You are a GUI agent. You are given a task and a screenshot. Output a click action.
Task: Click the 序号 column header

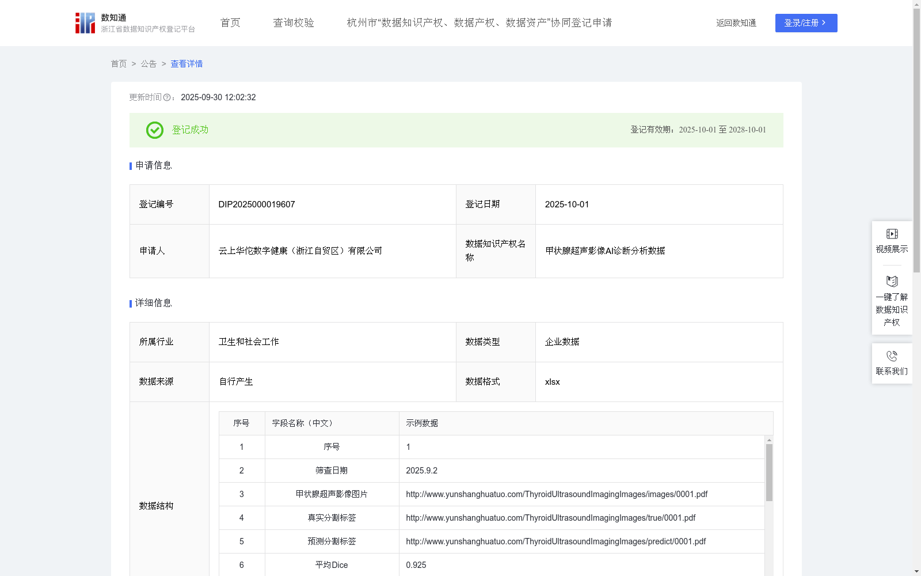coord(241,423)
